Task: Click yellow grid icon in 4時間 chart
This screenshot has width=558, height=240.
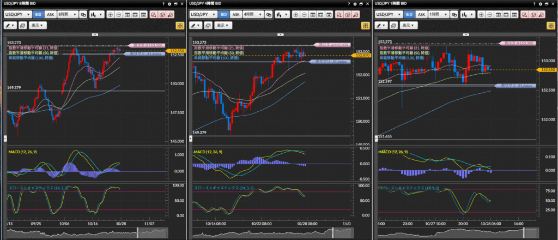Action: pyautogui.click(x=365, y=25)
